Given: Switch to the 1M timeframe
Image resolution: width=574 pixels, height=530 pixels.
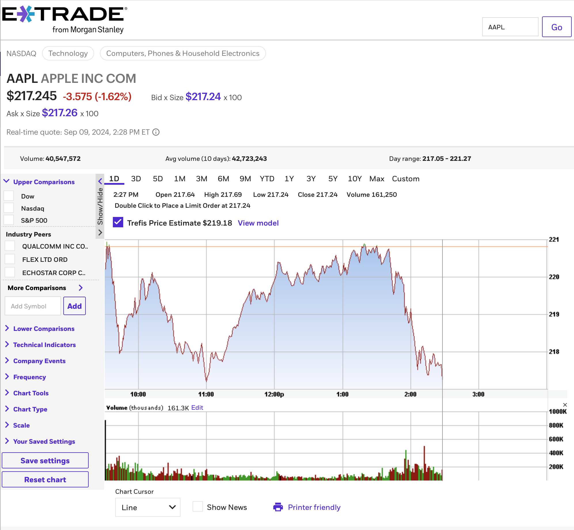Looking at the screenshot, I should [180, 179].
